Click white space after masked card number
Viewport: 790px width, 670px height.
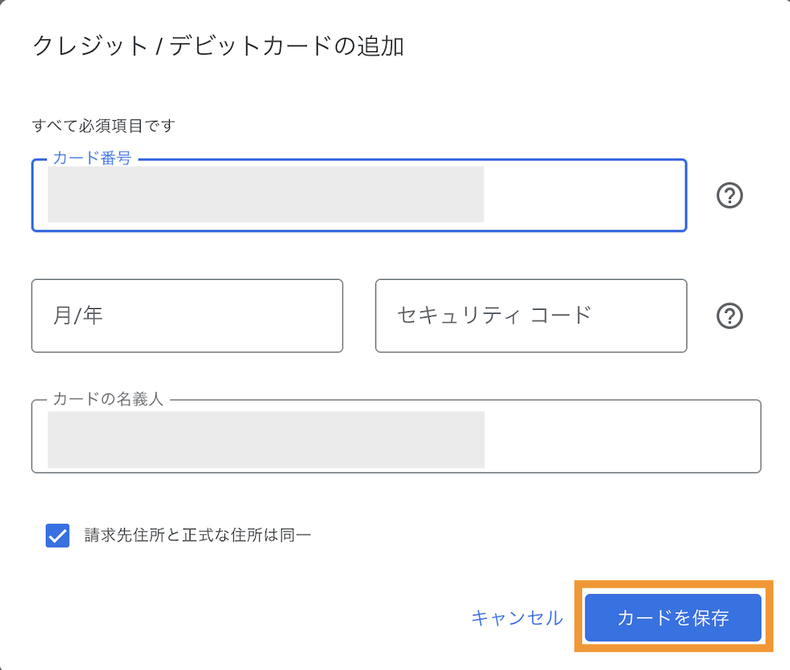point(585,195)
